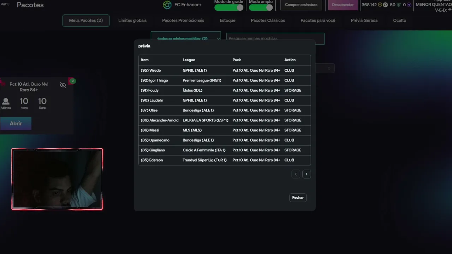This screenshot has width=452, height=254.
Task: Click Calcio A Femminile (ITA 1) cell
Action: point(204,150)
